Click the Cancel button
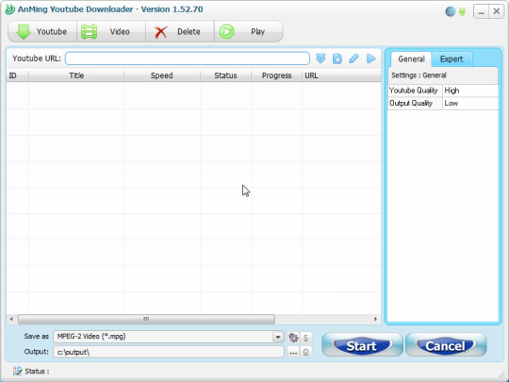Image resolution: width=509 pixels, height=382 pixels. (x=446, y=345)
